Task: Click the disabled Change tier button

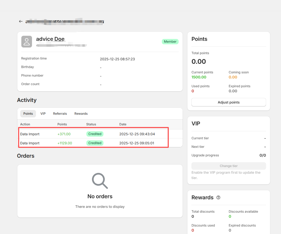Action: tap(228, 166)
